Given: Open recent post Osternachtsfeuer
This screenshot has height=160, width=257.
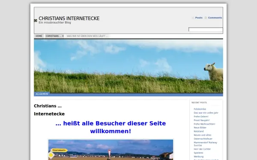Looking at the screenshot, I should coord(203,139).
